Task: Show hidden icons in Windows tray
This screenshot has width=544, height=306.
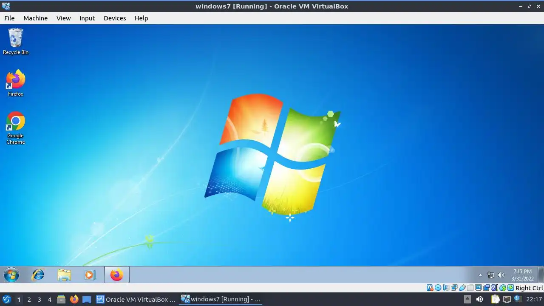Action: pyautogui.click(x=480, y=275)
